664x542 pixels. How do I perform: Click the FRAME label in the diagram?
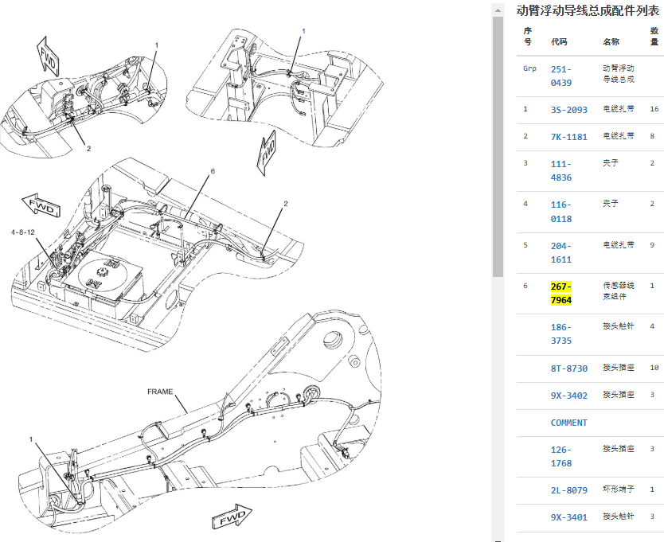(x=160, y=392)
